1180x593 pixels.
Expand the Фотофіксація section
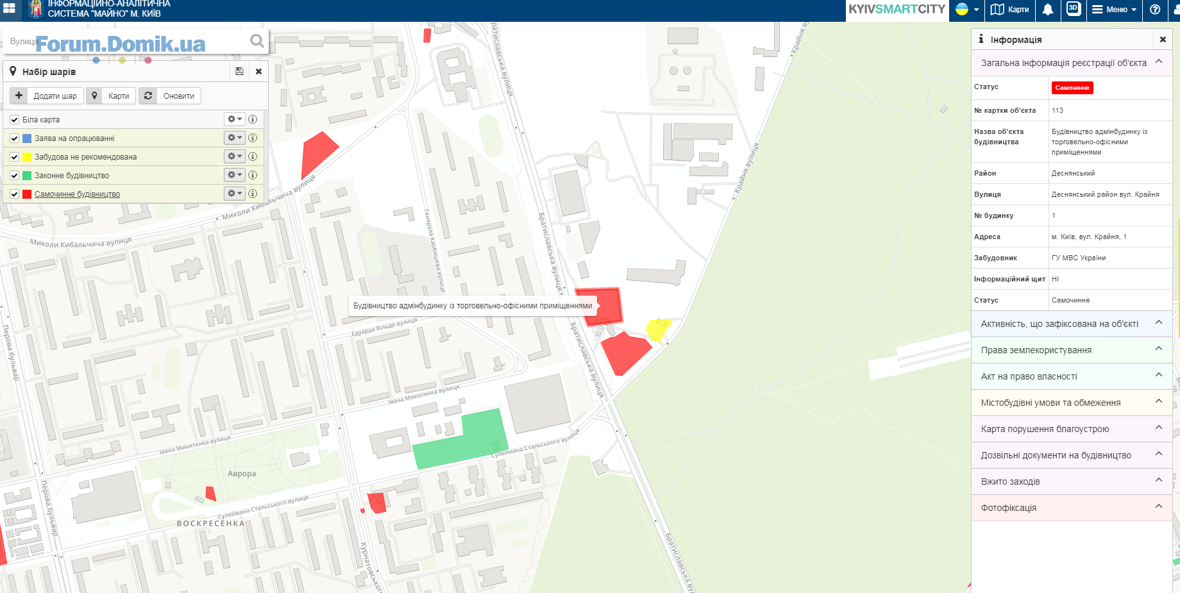click(x=1071, y=508)
